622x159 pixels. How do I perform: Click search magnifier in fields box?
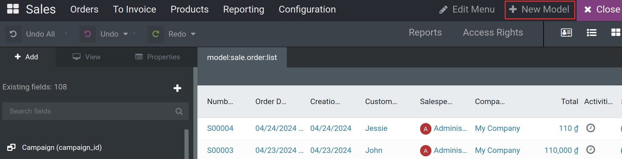pos(179,111)
